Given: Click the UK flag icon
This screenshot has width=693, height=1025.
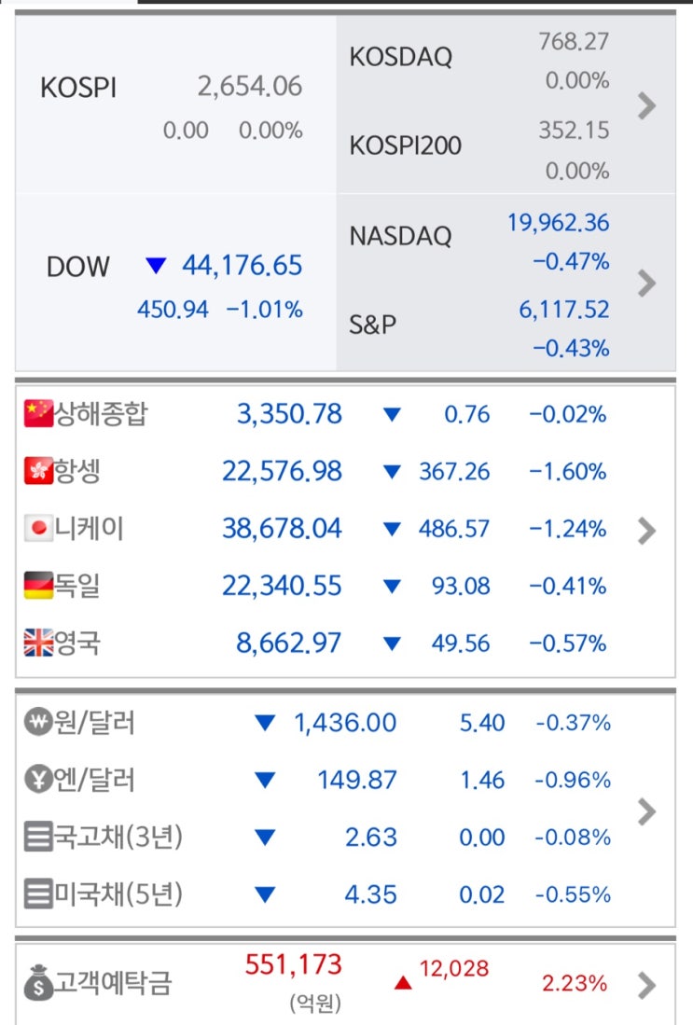Looking at the screenshot, I should pos(38,644).
